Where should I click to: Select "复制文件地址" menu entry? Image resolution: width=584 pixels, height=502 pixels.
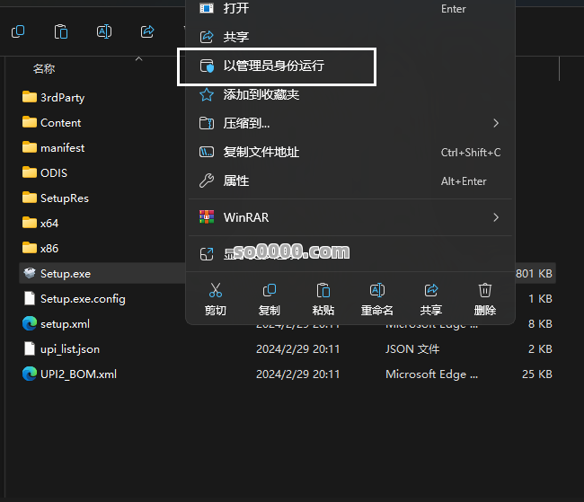click(261, 153)
